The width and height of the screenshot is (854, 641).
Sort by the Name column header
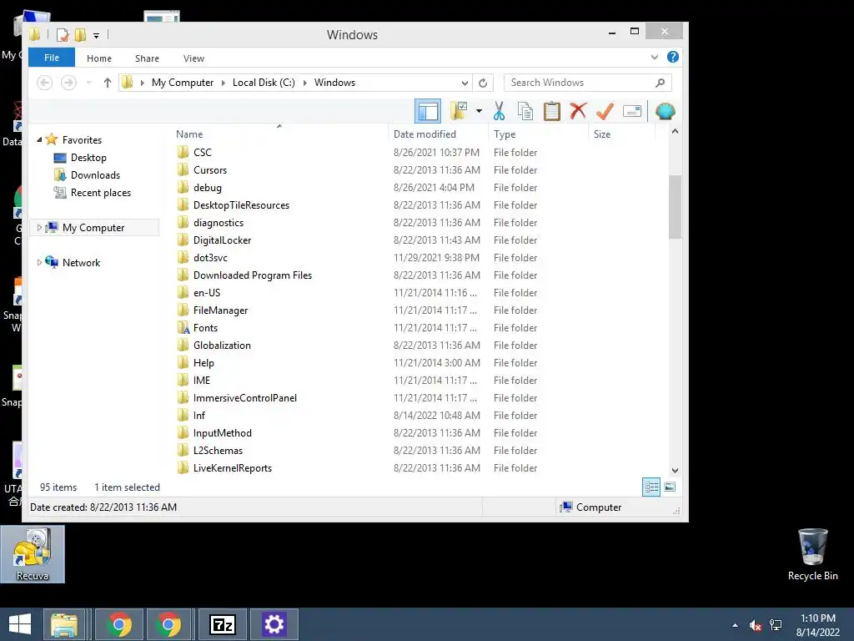189,134
